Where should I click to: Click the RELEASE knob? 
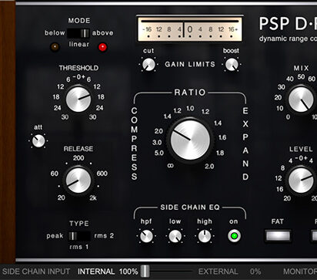[78, 180]
